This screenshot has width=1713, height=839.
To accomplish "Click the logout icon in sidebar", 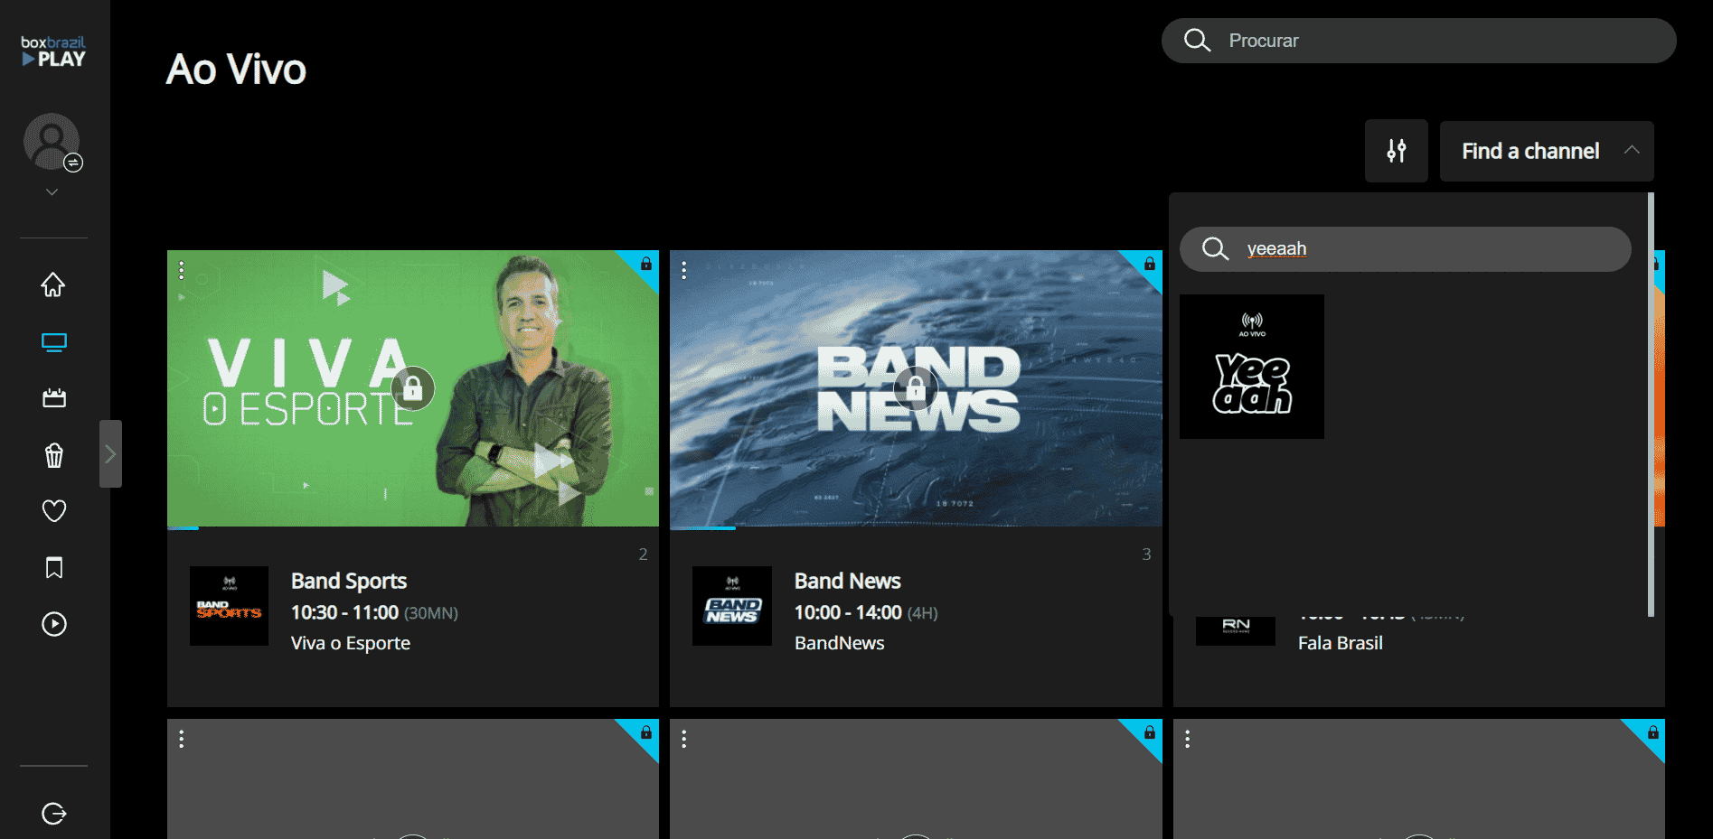I will point(53,814).
